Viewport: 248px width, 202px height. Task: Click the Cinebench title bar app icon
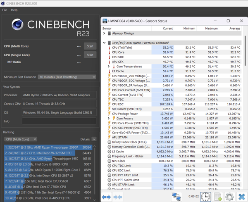tap(3, 3)
